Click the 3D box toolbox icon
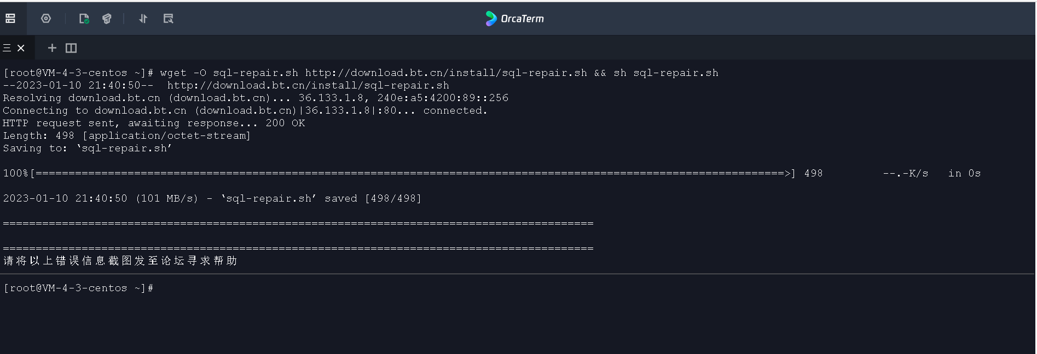Image resolution: width=1037 pixels, height=354 pixels. pos(107,19)
